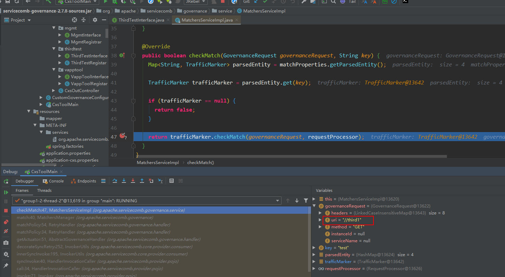Open the Evaluate Expression calculator icon

point(172,181)
